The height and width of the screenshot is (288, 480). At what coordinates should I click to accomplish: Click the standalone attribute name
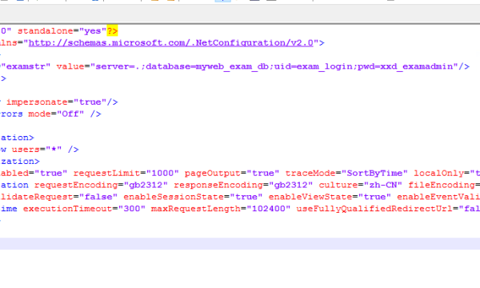46,31
